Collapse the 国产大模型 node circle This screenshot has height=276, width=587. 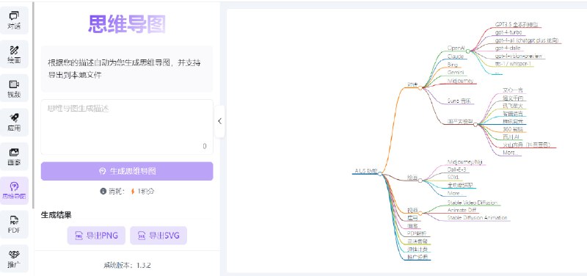click(475, 124)
